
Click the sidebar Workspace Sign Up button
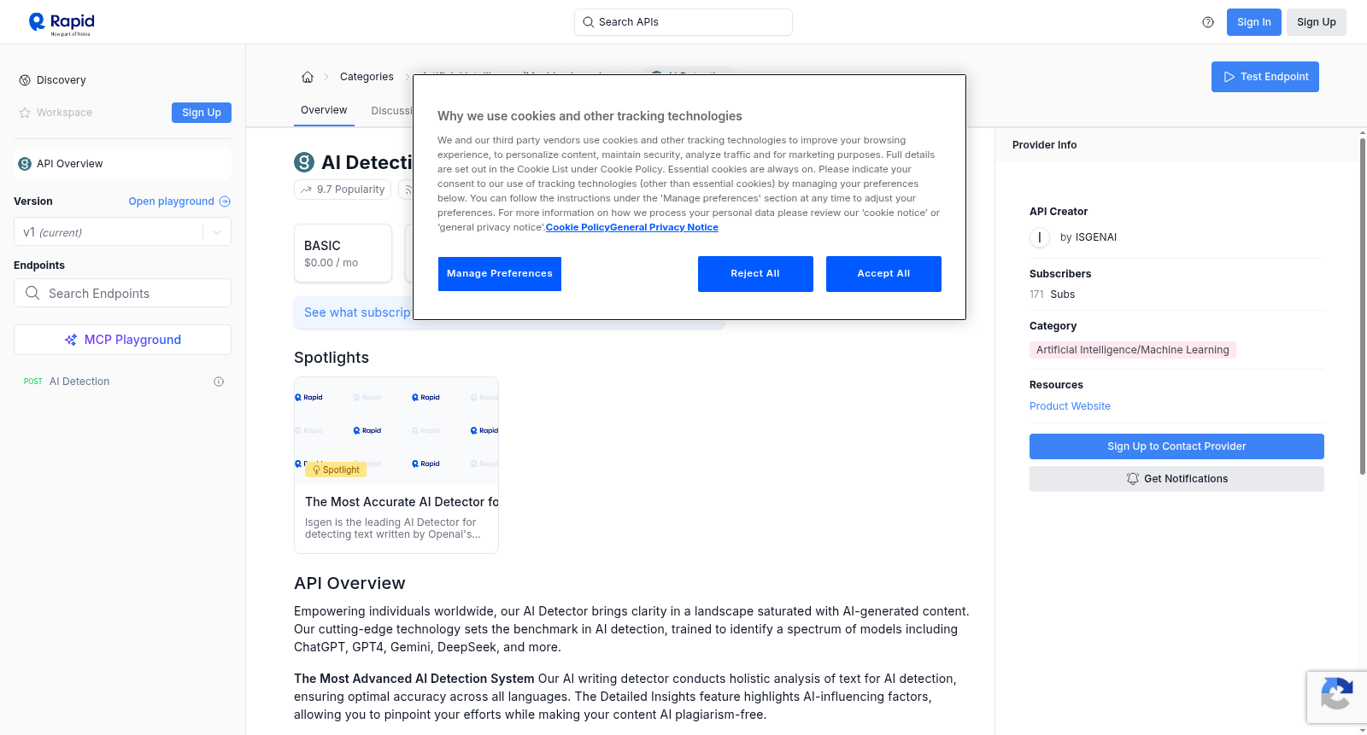pos(202,113)
